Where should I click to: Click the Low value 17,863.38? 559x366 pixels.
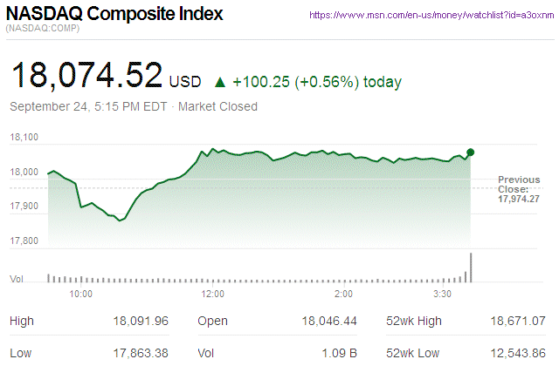click(x=139, y=353)
